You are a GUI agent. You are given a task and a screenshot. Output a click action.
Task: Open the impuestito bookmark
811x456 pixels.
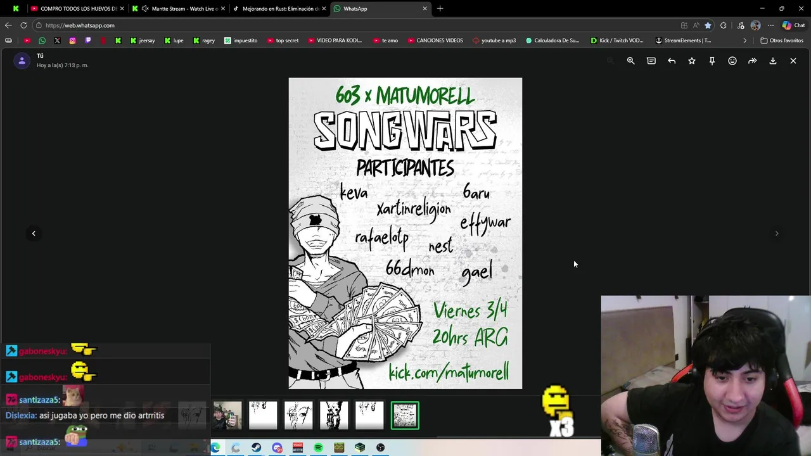241,41
